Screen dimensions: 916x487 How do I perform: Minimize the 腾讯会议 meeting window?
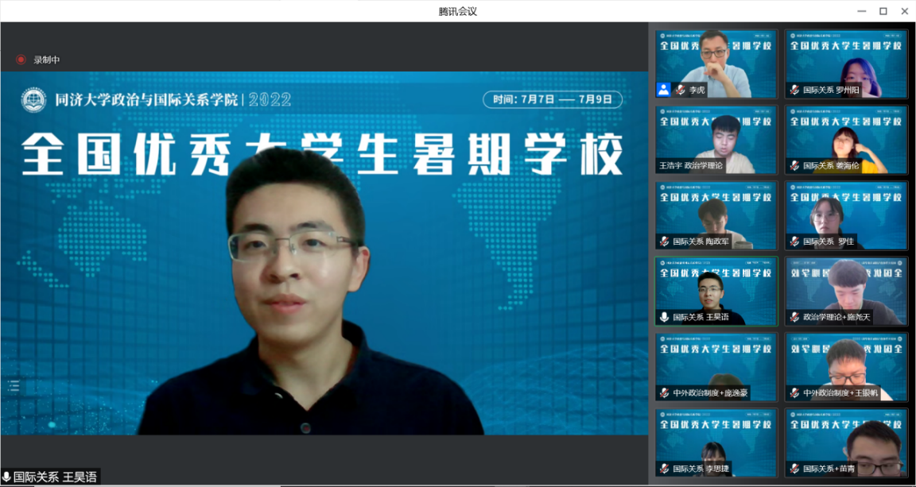(x=861, y=11)
